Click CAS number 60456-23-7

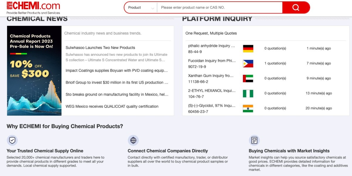coord(198,111)
